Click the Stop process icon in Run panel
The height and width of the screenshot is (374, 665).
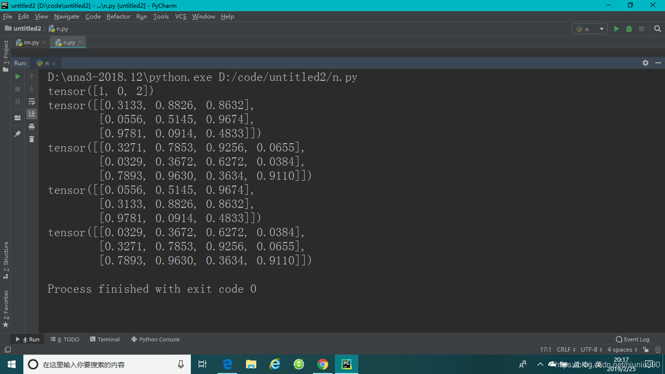coord(18,89)
